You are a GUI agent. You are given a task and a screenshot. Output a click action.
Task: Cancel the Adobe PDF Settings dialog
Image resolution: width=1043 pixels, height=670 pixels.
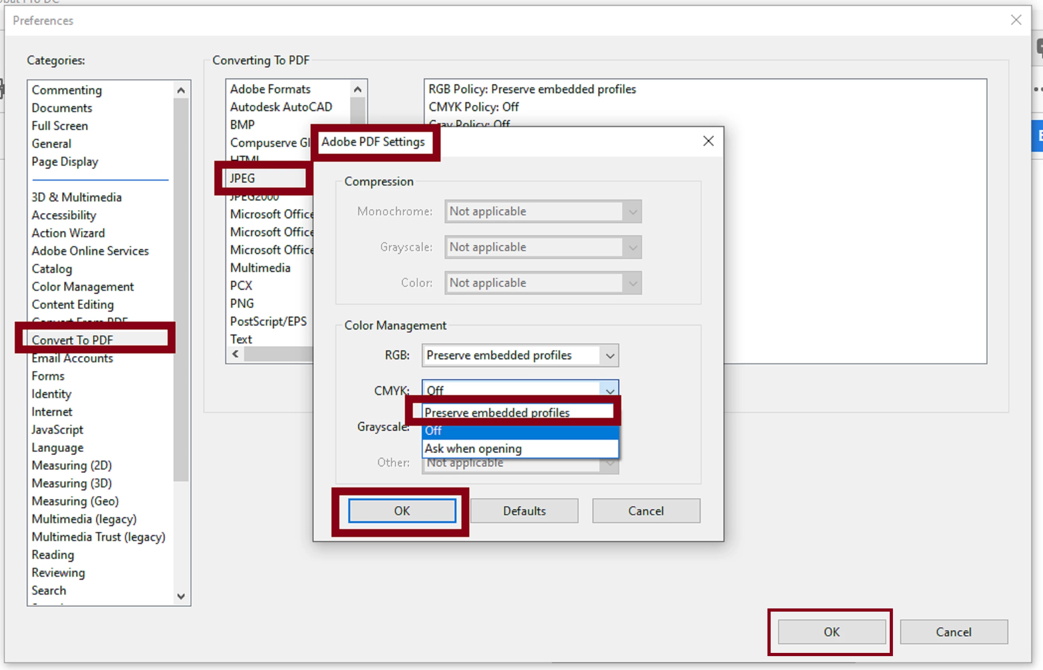[646, 511]
